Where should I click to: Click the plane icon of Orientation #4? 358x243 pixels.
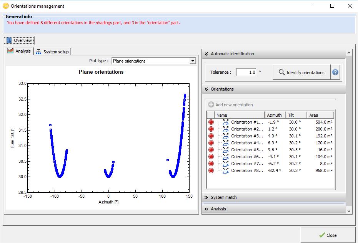[x=226, y=143]
